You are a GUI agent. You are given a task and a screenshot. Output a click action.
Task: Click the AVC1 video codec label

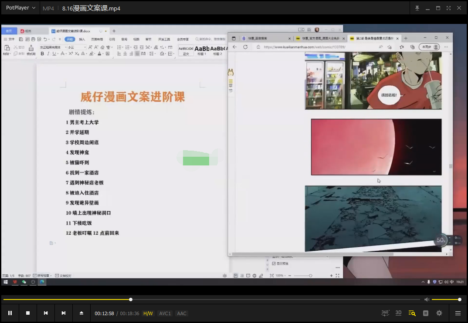pos(165,313)
